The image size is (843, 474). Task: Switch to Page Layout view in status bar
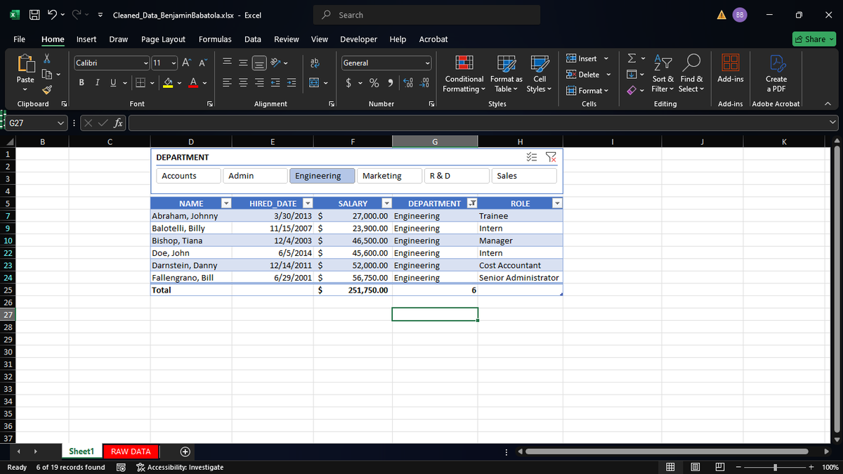(x=695, y=467)
